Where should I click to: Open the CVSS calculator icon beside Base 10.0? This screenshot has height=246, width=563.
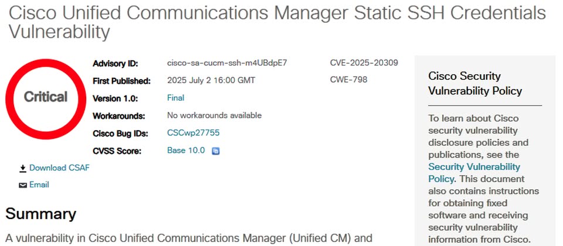(x=215, y=151)
